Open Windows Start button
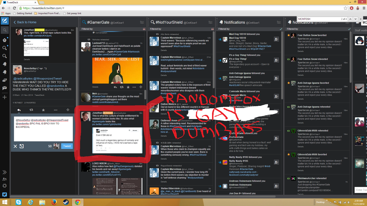The width and height of the screenshot is (367, 206). 5,202
